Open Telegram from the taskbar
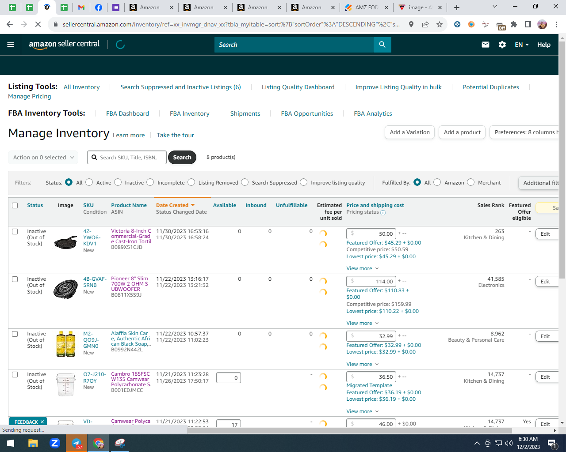The image size is (566, 452). coord(76,443)
